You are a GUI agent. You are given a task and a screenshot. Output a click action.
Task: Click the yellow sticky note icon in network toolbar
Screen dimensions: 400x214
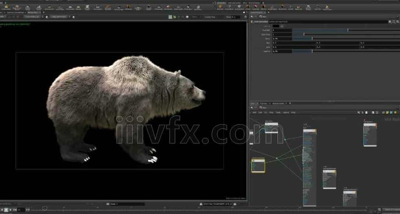[387, 113]
